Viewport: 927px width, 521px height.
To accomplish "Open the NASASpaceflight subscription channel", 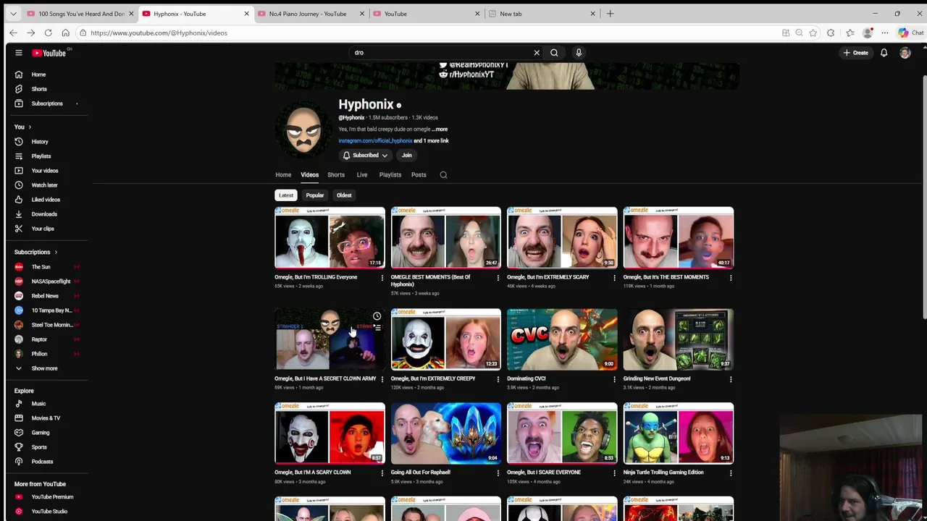I will click(x=51, y=281).
